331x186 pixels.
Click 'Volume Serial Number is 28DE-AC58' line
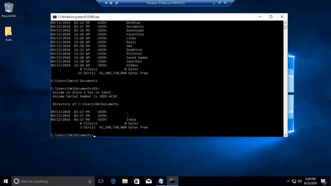coord(85,97)
